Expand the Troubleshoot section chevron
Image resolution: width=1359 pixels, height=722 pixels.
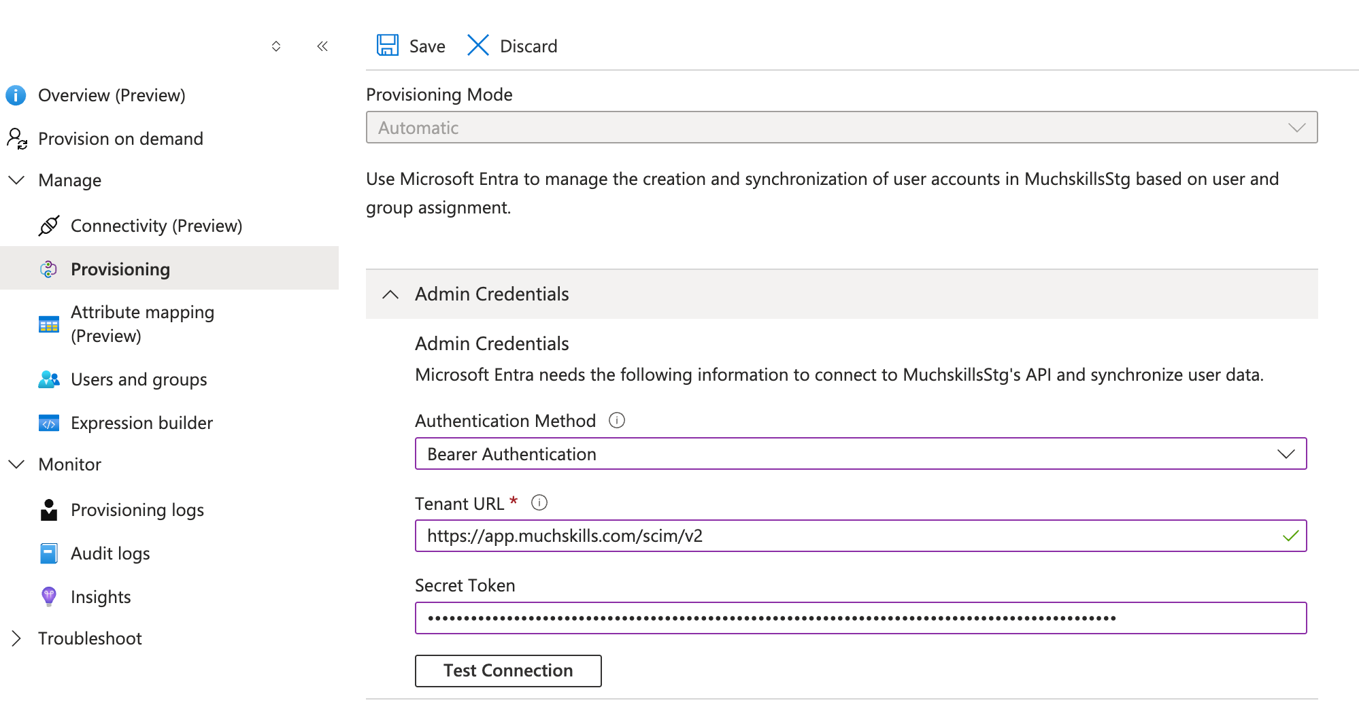coord(16,638)
